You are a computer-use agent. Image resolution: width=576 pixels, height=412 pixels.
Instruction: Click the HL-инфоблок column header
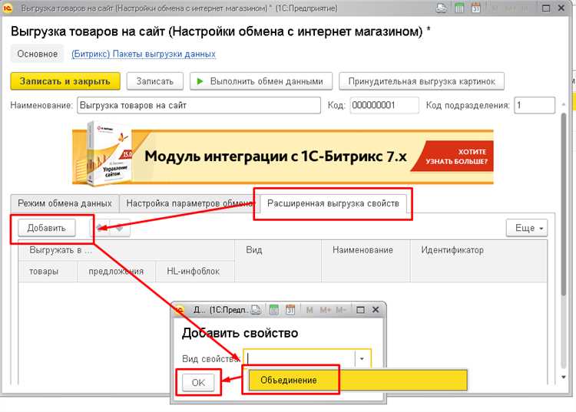[x=195, y=272]
